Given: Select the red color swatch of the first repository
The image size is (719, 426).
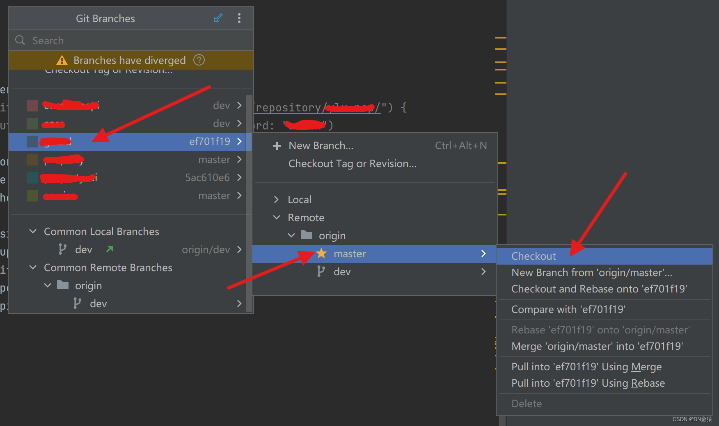Looking at the screenshot, I should (x=32, y=105).
